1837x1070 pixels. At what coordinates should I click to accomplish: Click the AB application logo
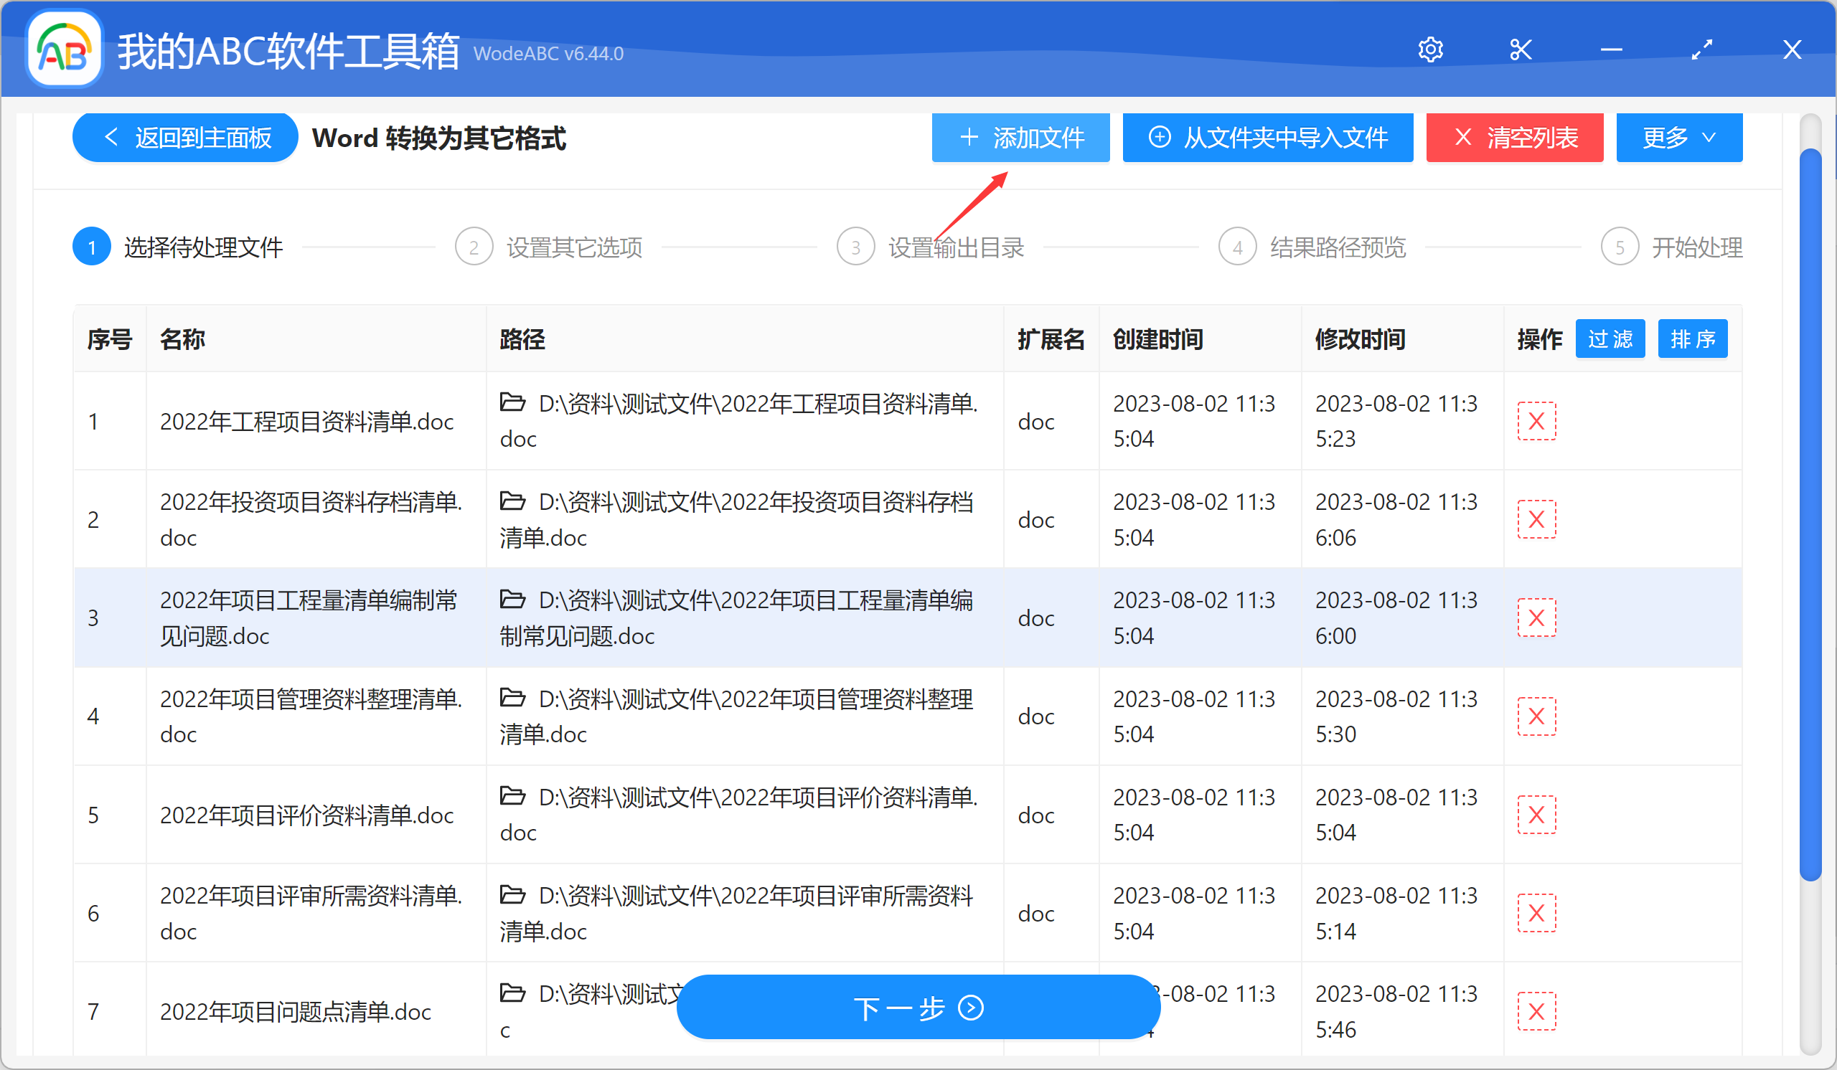[x=63, y=49]
